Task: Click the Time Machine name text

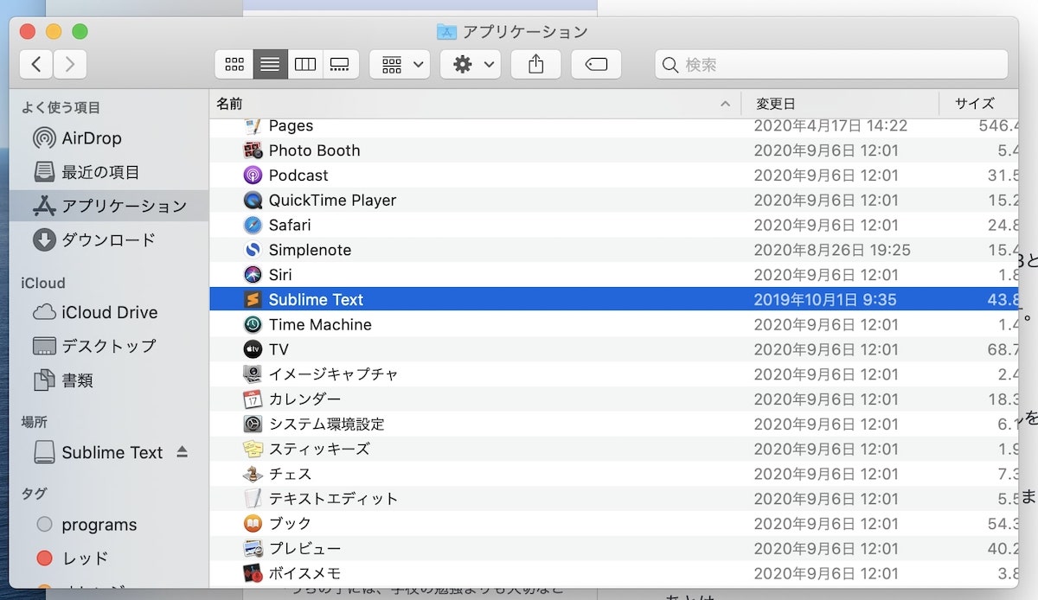Action: click(x=320, y=325)
